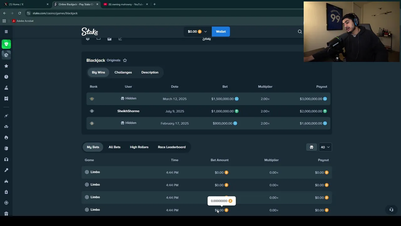Image resolution: width=401 pixels, height=226 pixels.
Task: Switch to Big Wins tab
Action: click(98, 73)
